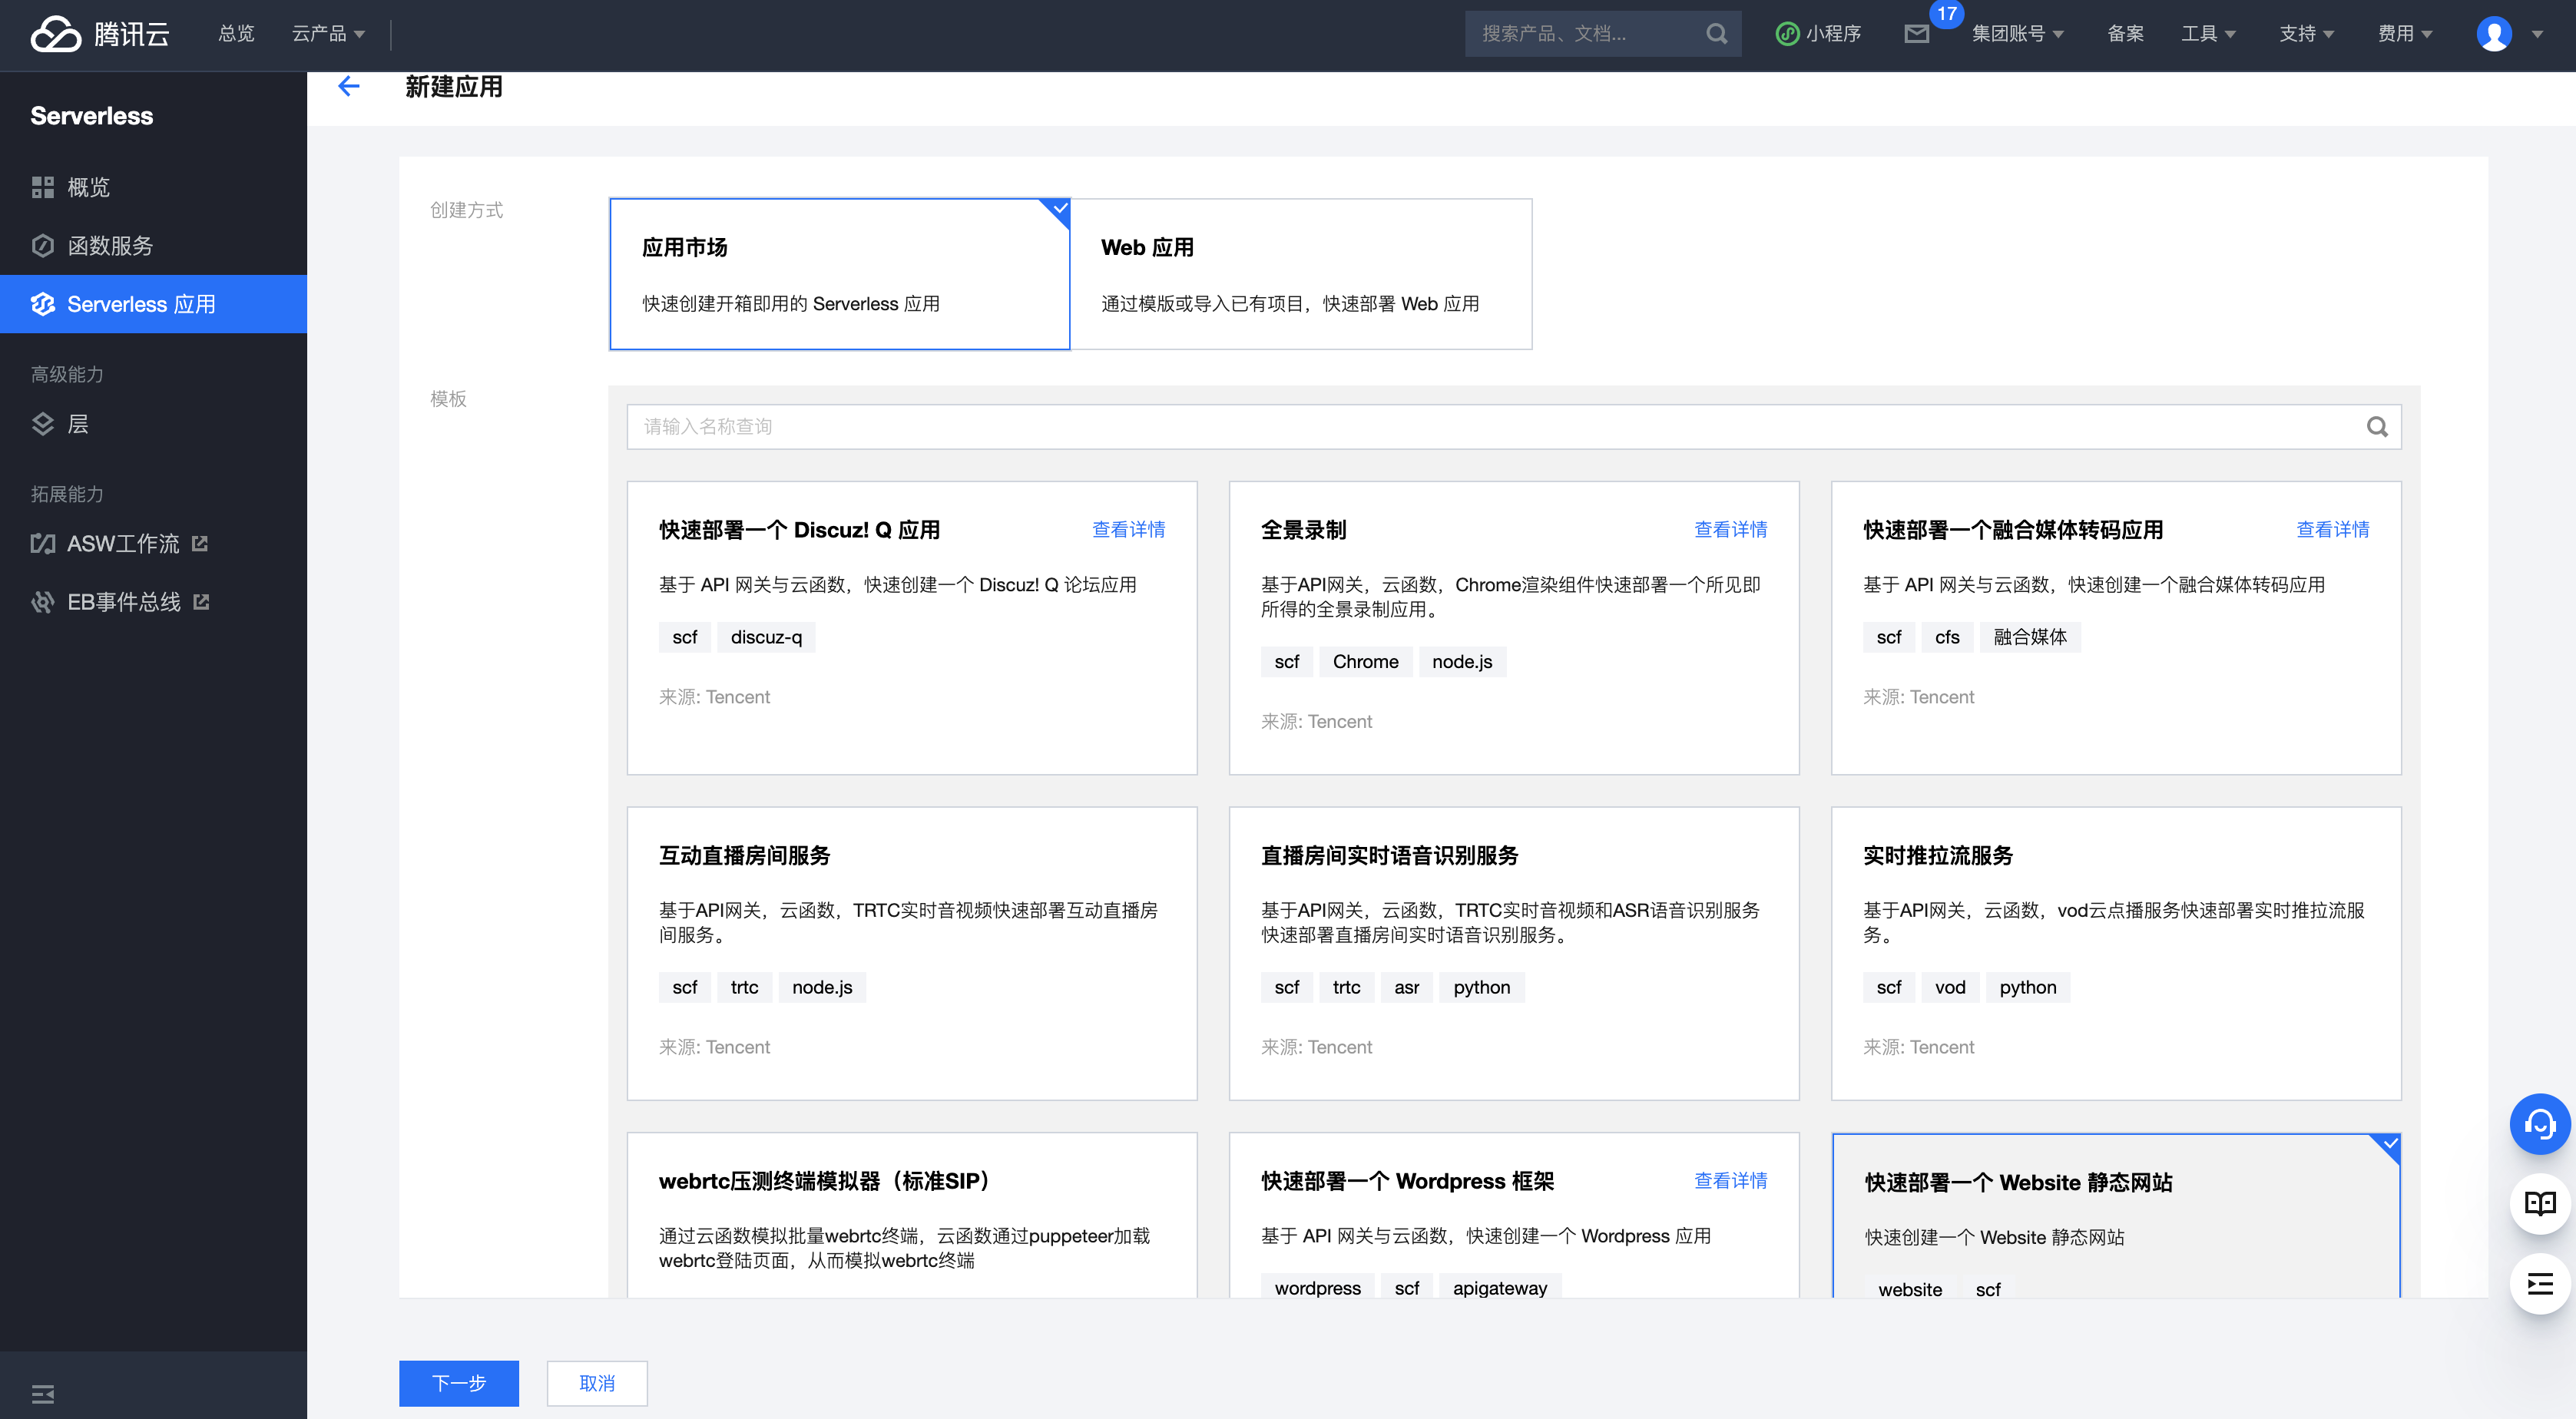Select the 应用市场 creation method card
The image size is (2576, 1419).
840,274
